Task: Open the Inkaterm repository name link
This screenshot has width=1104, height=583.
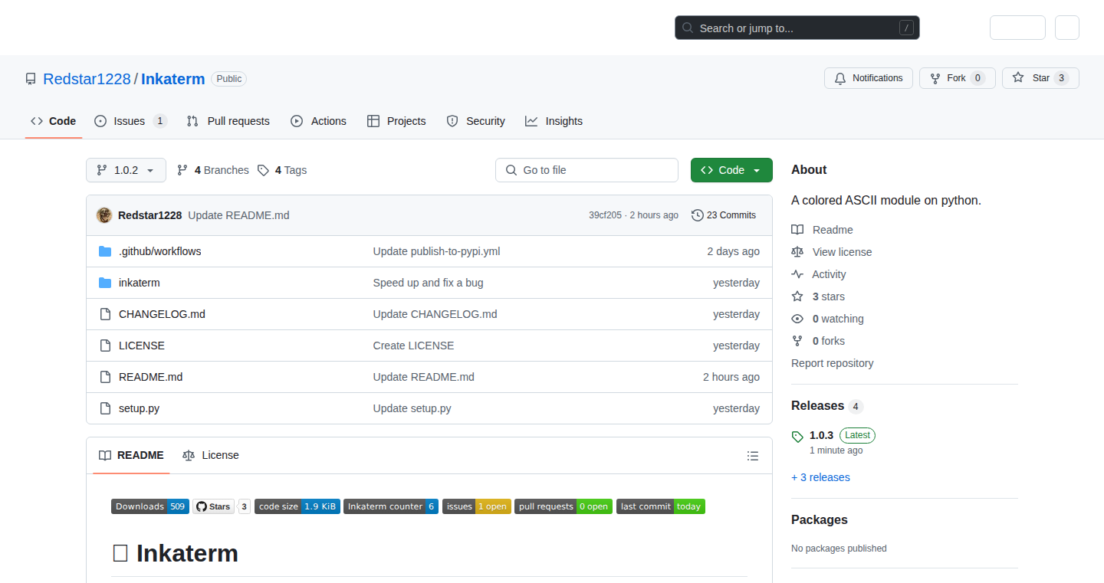Action: click(x=173, y=79)
